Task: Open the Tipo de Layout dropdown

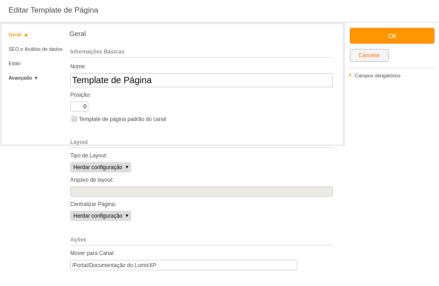Action: [100, 167]
